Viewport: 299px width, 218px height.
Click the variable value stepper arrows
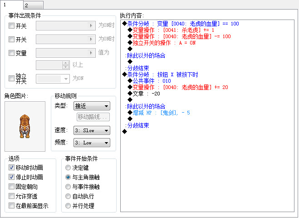click(x=66, y=65)
